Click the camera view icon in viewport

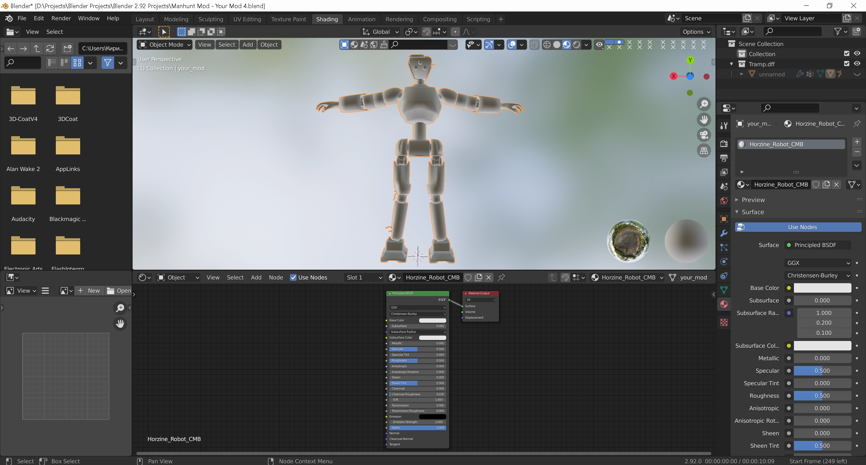(x=704, y=135)
